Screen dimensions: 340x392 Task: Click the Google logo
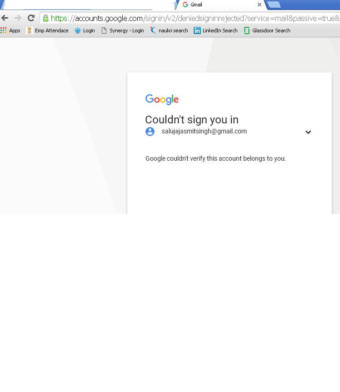tap(162, 100)
